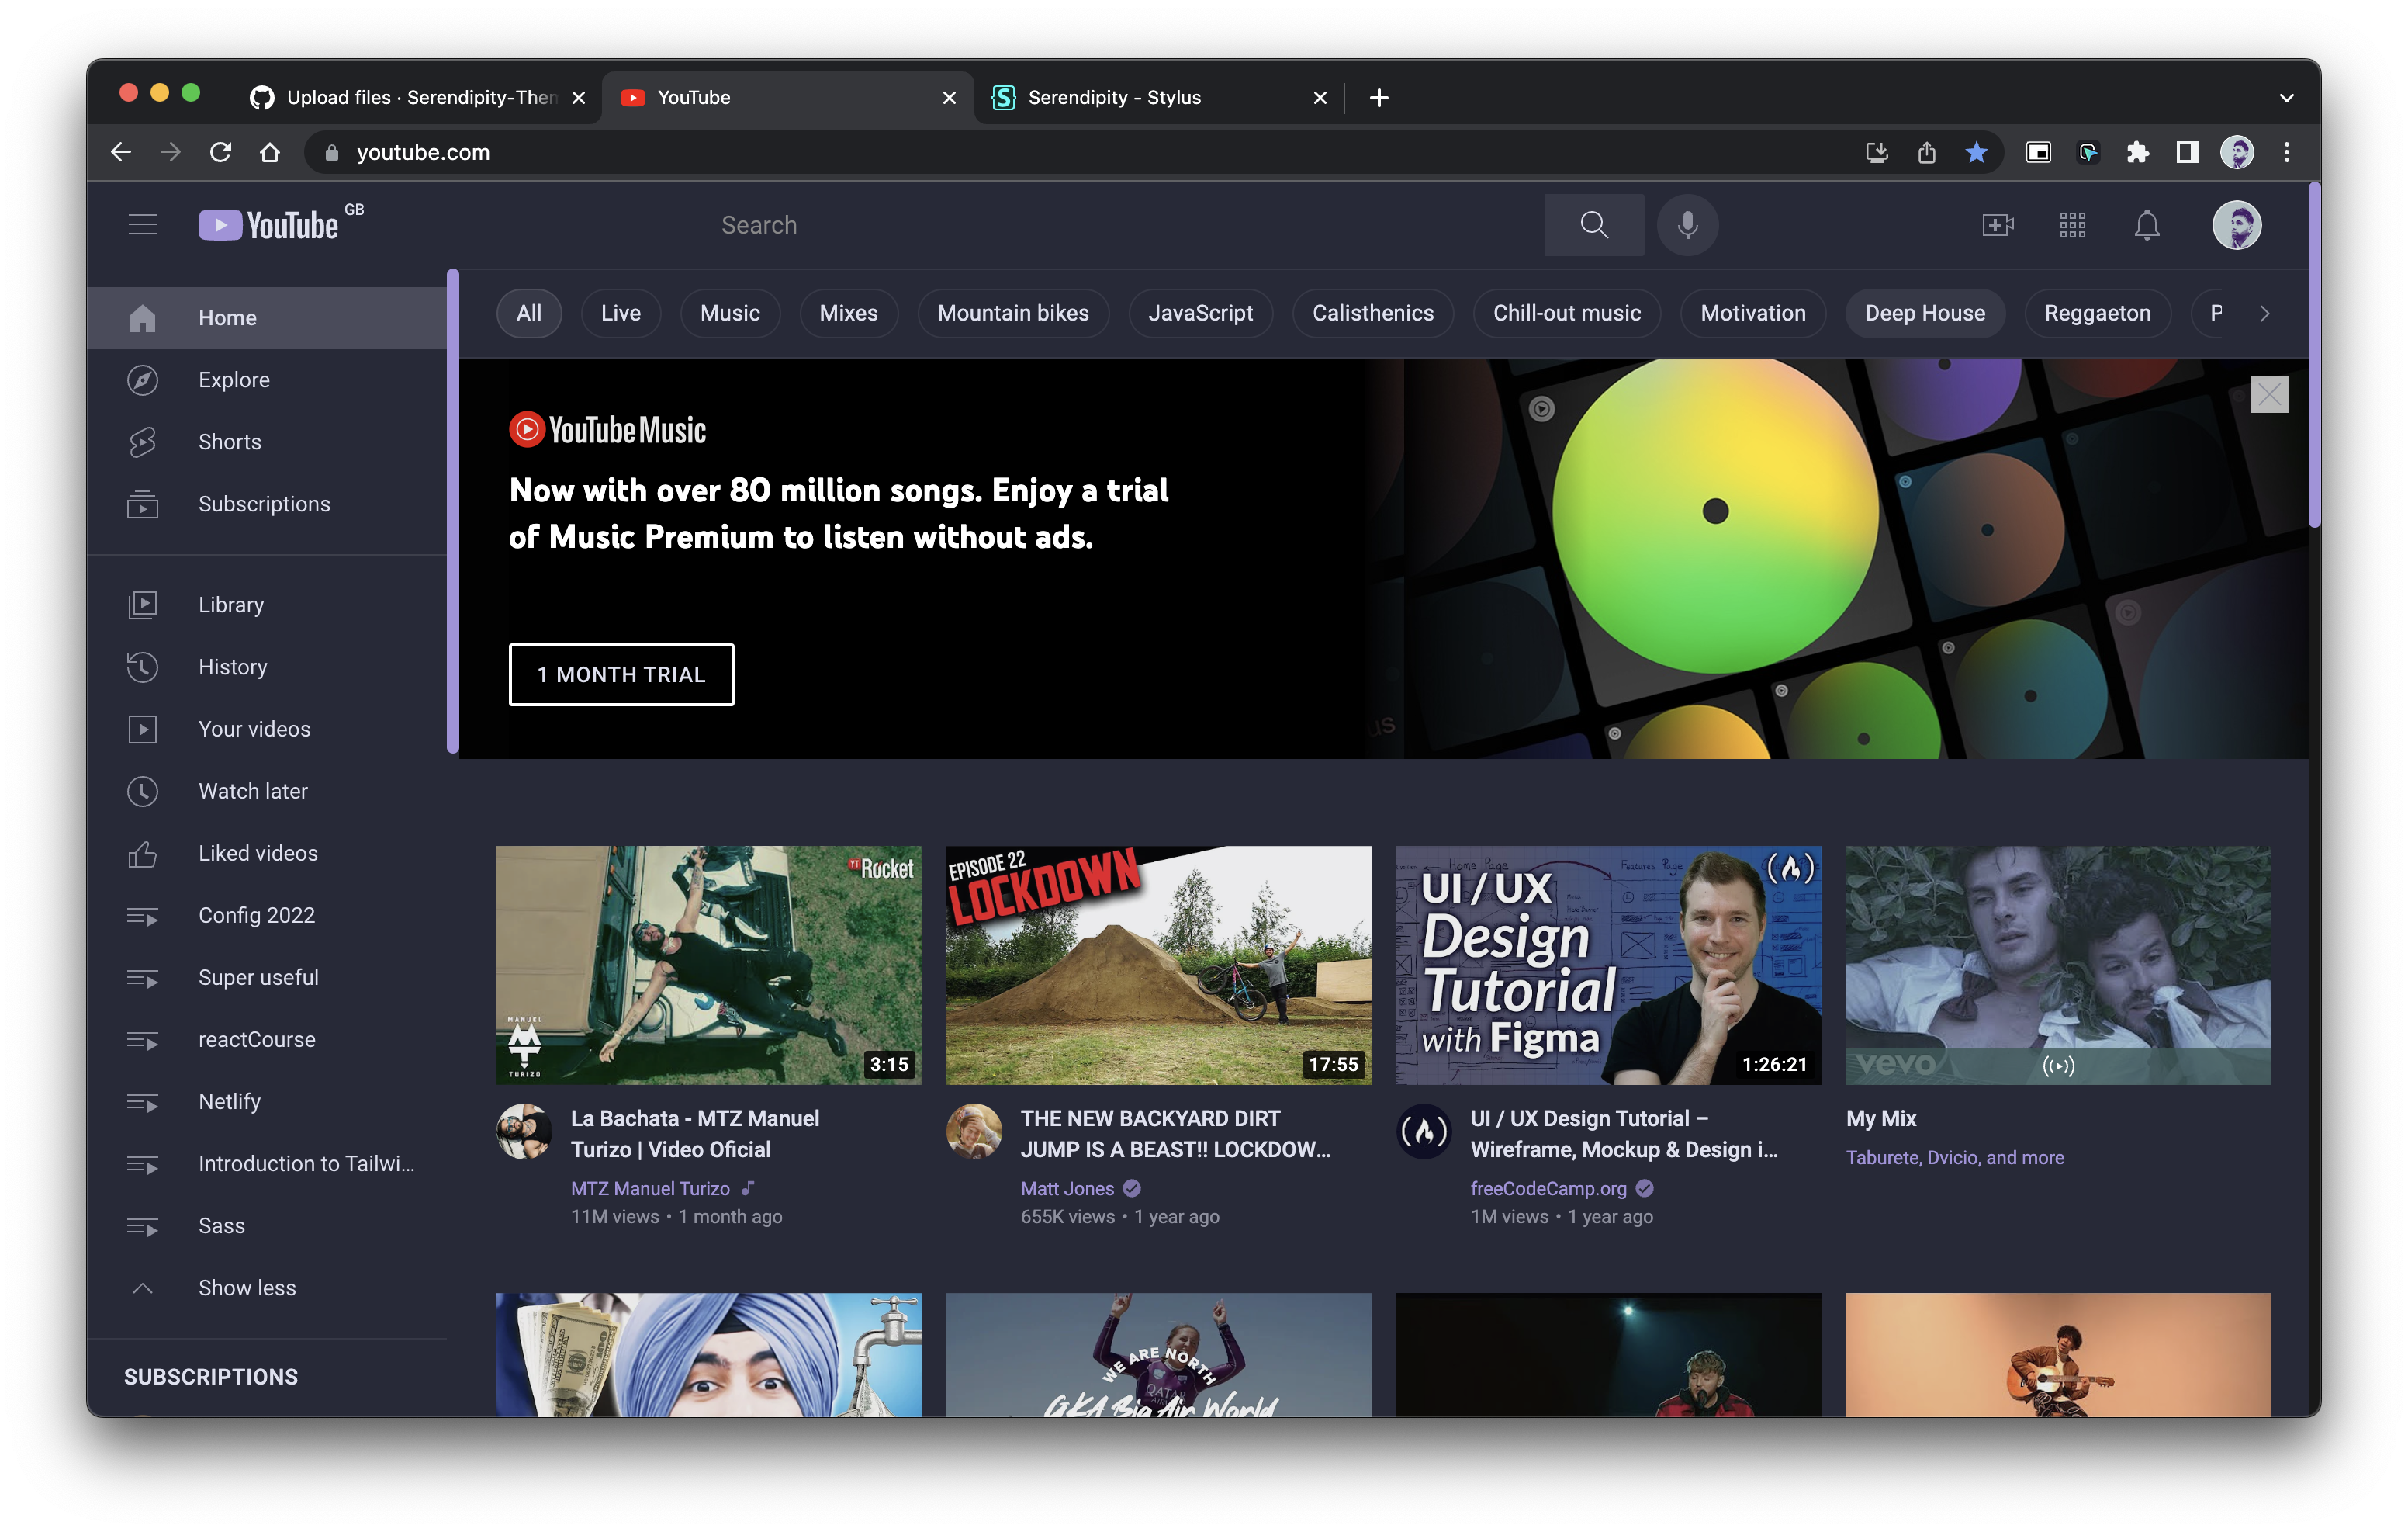This screenshot has width=2408, height=1532.
Task: Open the LOCKDOWN dirt jump video thumbnail
Action: (1158, 965)
